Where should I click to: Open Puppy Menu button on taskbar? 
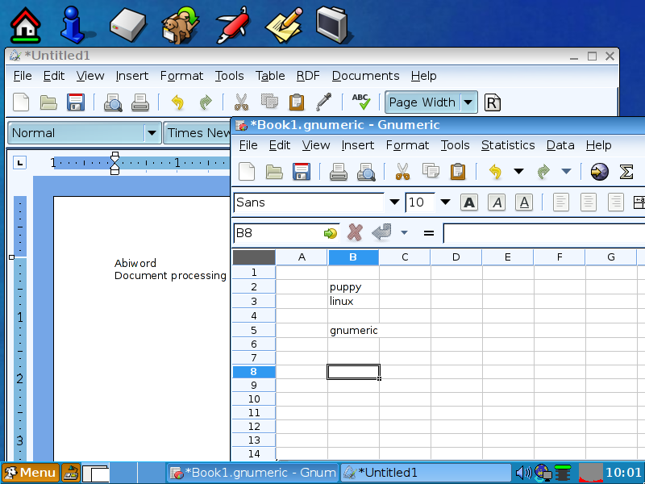point(31,473)
